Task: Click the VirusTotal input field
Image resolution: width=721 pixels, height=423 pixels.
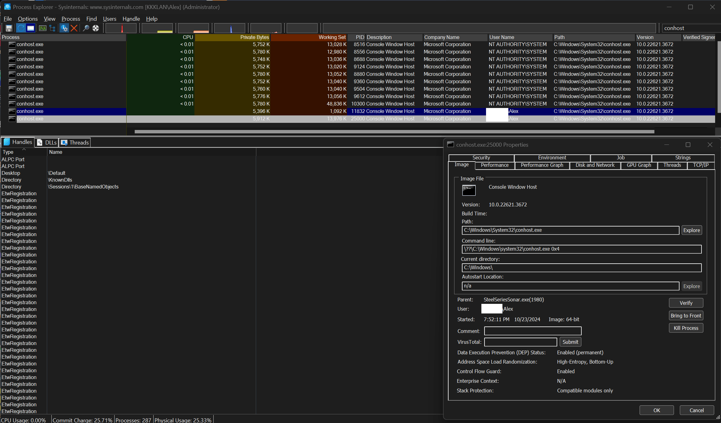Action: tap(520, 342)
